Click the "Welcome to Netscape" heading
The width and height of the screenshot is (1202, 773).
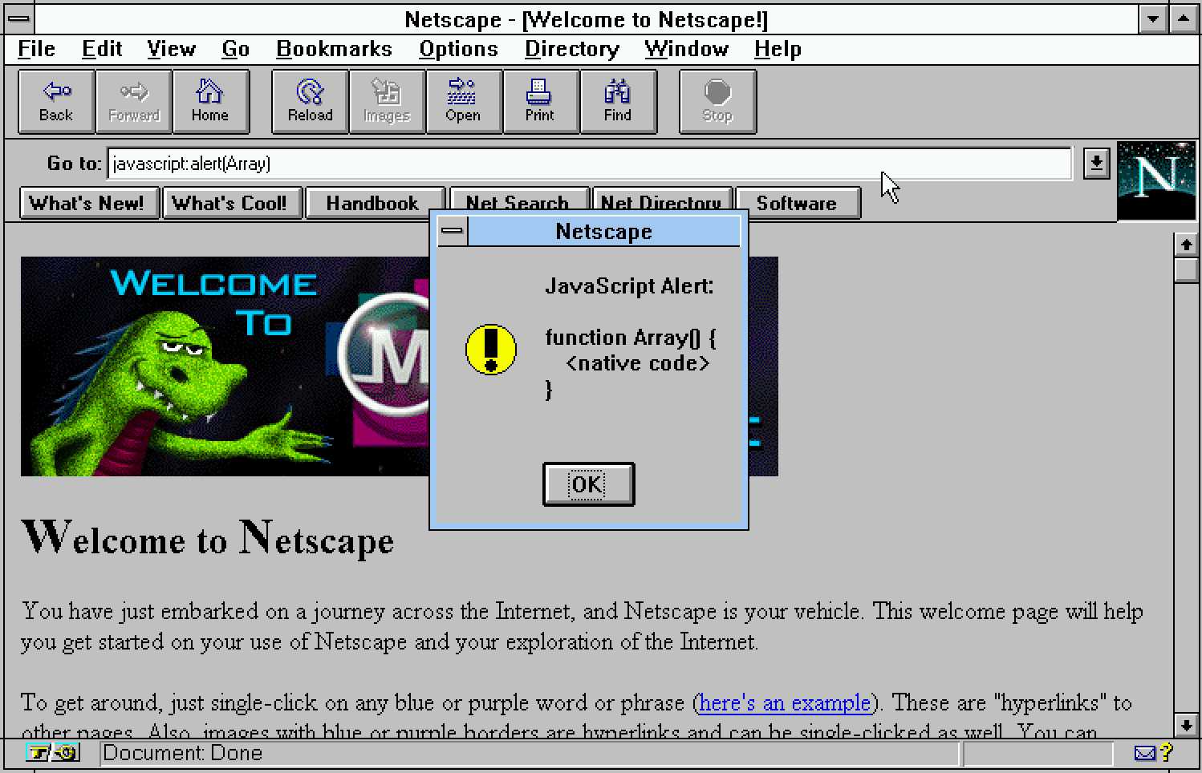click(x=208, y=538)
